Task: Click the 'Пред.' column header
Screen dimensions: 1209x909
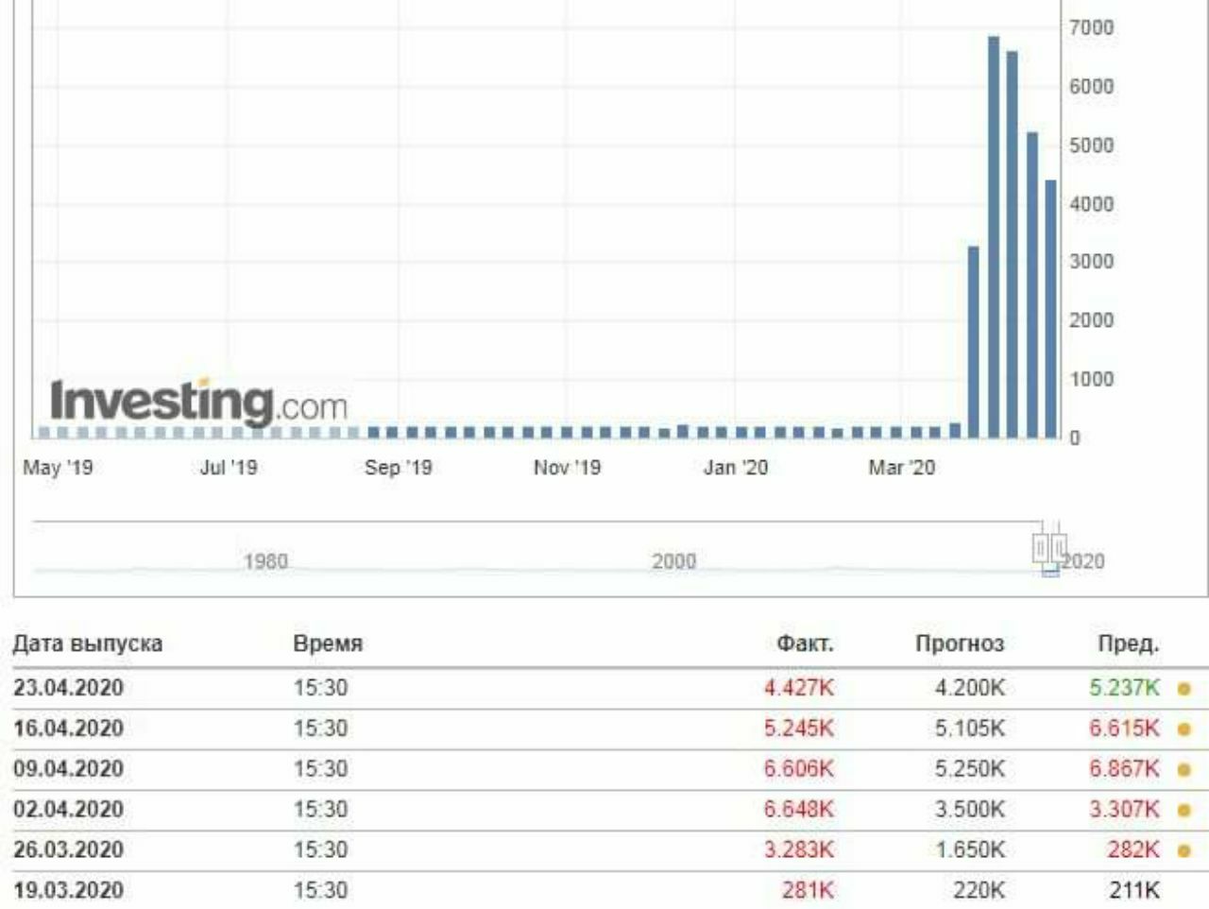Action: [1128, 644]
